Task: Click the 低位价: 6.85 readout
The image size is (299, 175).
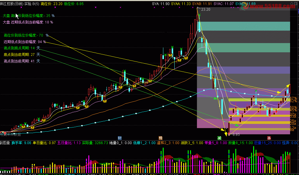Action: point(73,4)
